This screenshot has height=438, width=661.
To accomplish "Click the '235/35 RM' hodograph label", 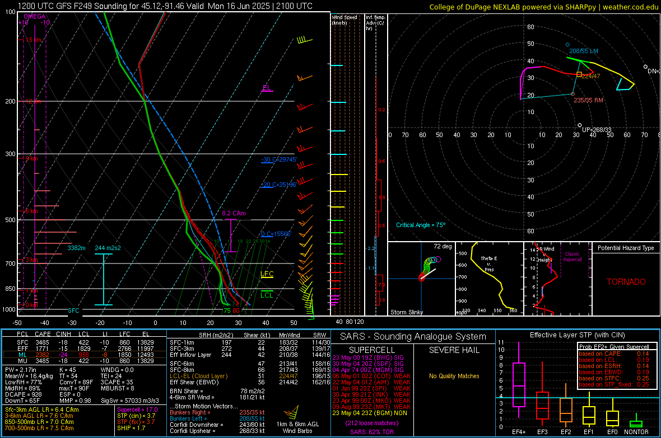I will coord(588,100).
